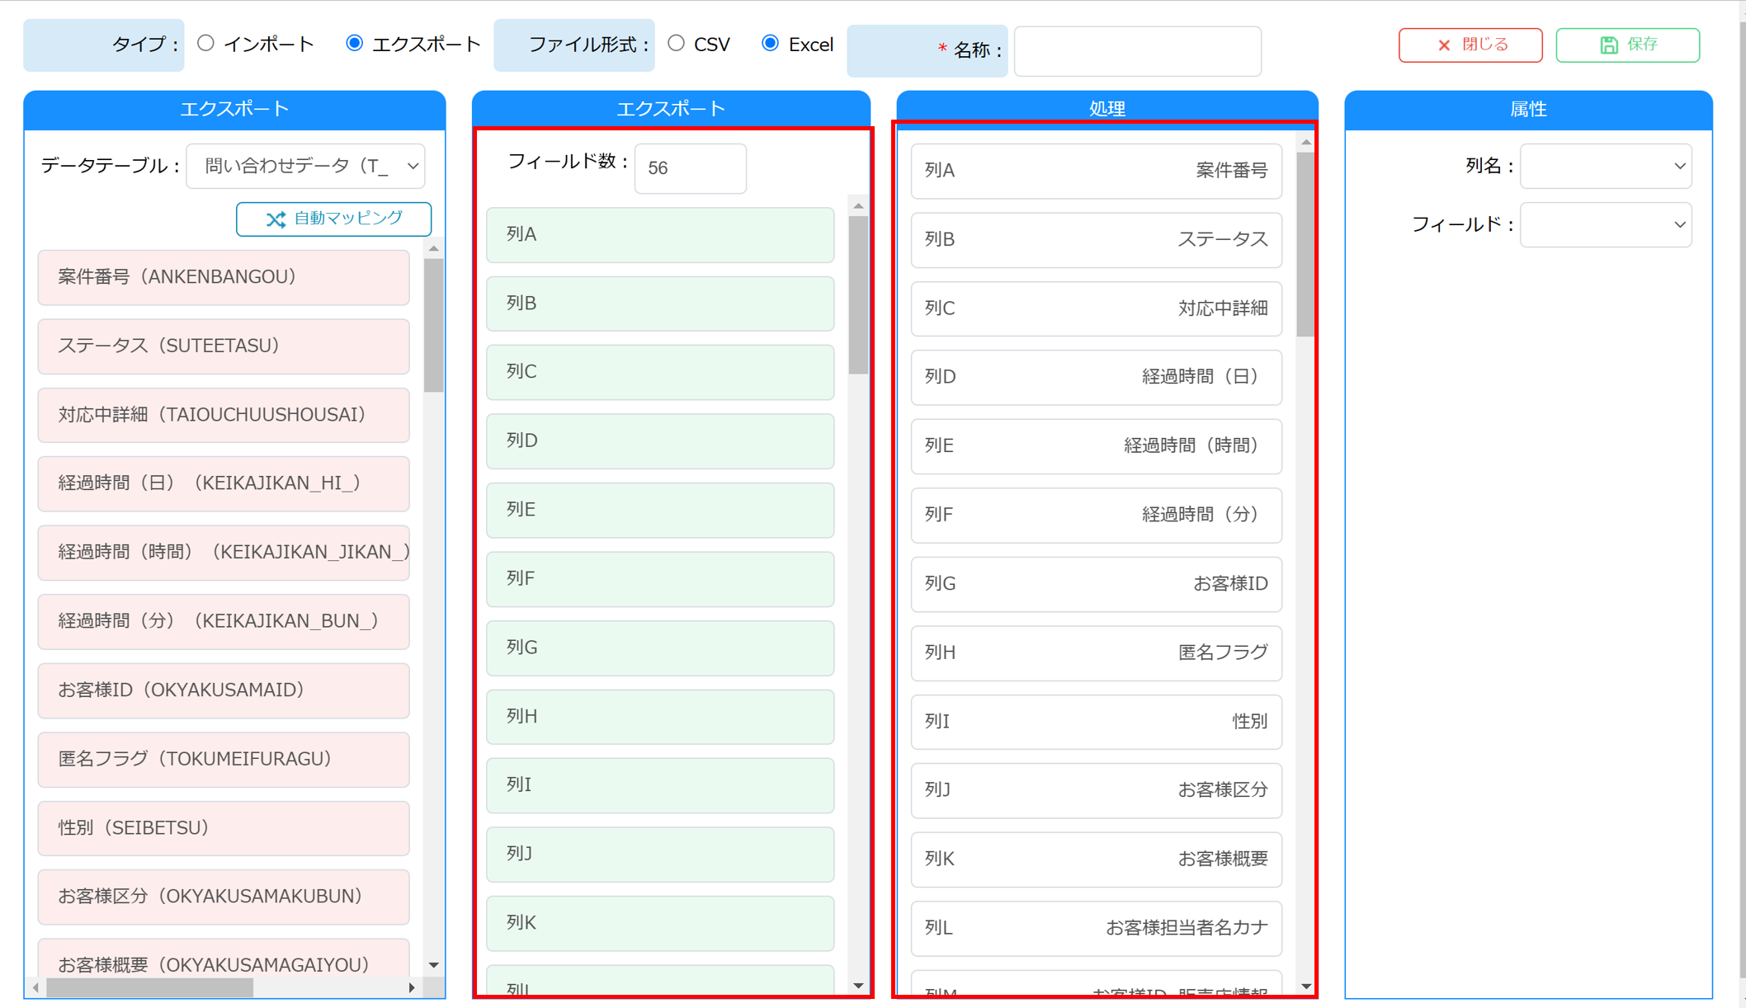Click green 列C item in export list

click(x=660, y=372)
